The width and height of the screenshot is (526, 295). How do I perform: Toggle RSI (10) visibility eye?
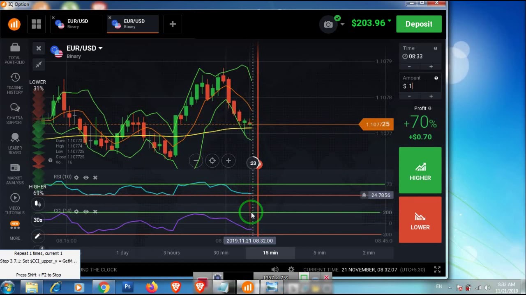(86, 177)
